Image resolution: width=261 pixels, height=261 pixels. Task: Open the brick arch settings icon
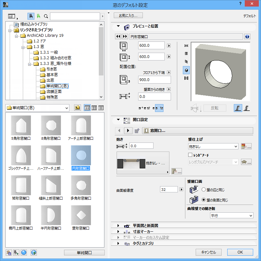click(x=246, y=162)
